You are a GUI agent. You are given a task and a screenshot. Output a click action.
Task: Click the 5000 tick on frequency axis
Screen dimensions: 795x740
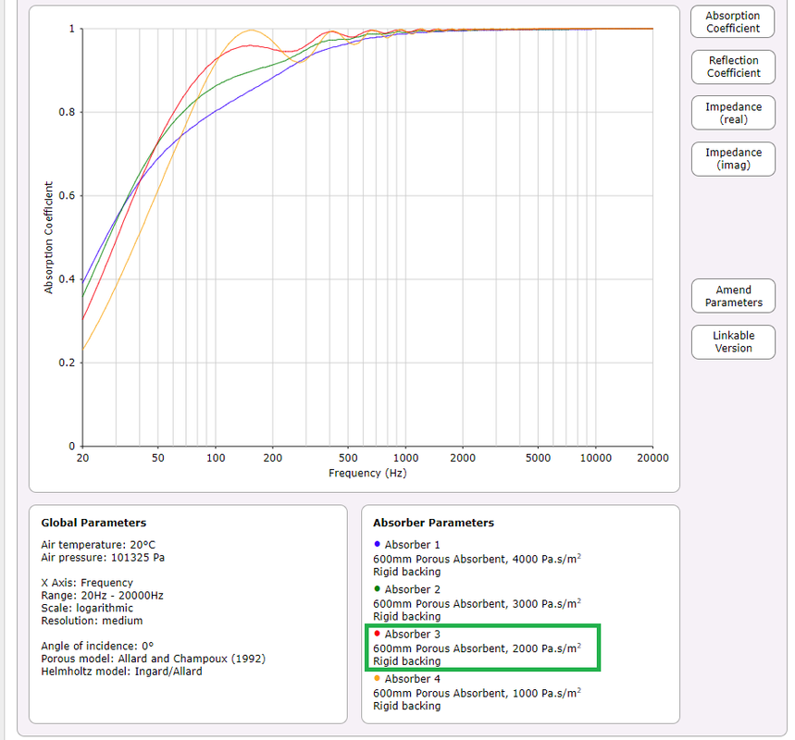click(538, 458)
